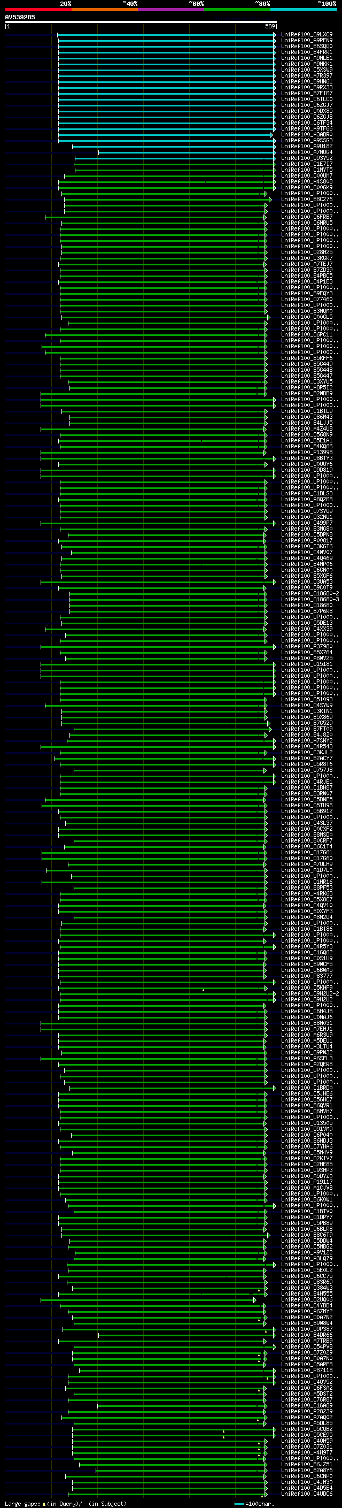The width and height of the screenshot is (342, 1508).
Task: Click hit label UniRef100_Q9D819
Action: pyautogui.click(x=307, y=470)
